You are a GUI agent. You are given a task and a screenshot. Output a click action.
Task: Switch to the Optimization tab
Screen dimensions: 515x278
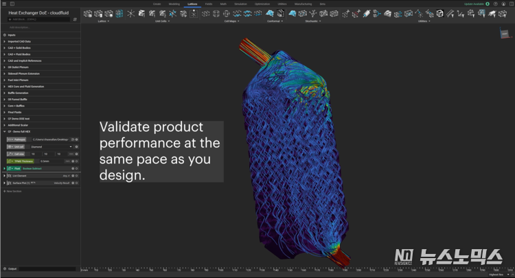pyautogui.click(x=262, y=4)
